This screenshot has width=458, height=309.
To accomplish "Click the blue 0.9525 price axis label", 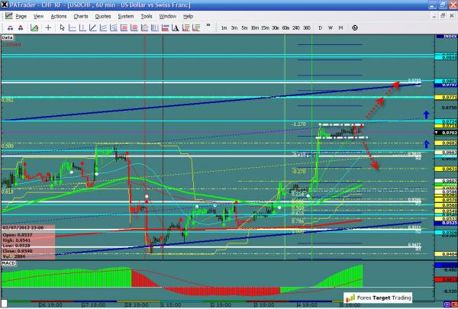I will tap(447, 223).
